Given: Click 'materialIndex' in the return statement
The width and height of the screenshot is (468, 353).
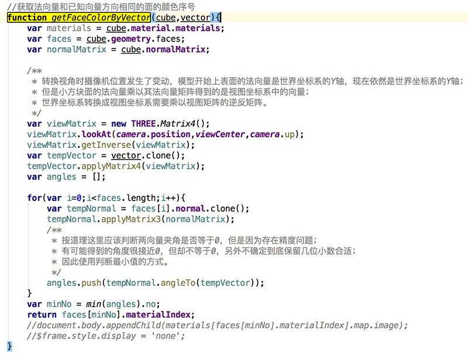Looking at the screenshot, I should click(158, 314).
